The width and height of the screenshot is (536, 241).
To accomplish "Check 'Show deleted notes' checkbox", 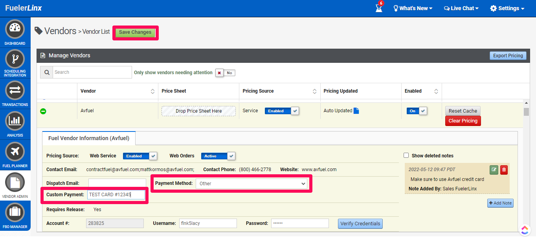I will 406,155.
